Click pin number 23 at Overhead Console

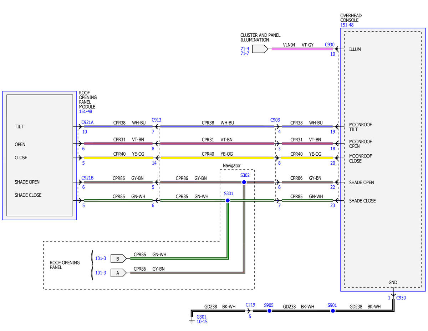(333, 205)
